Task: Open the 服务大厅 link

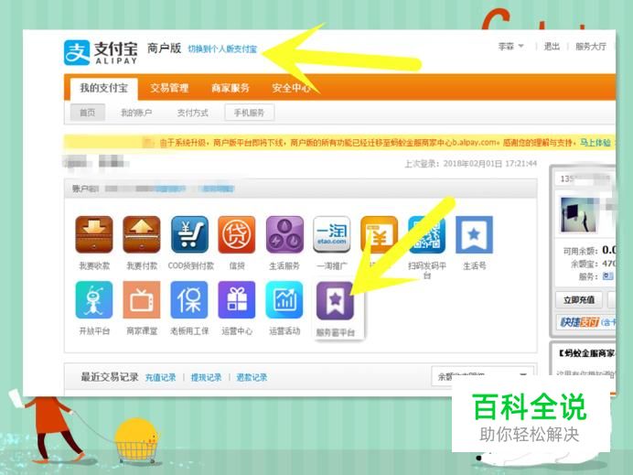Action: (x=591, y=47)
